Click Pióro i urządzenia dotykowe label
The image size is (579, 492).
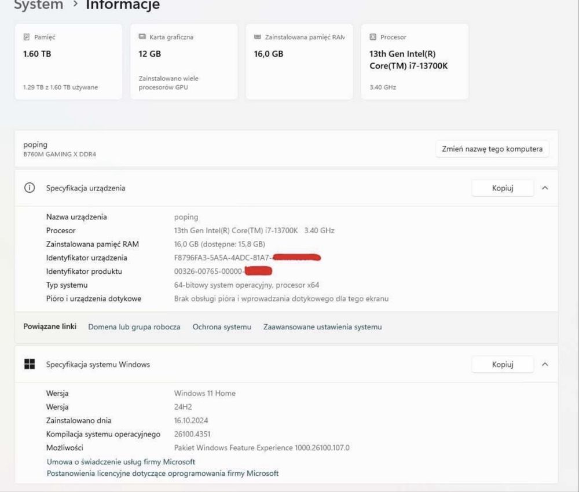coord(93,299)
